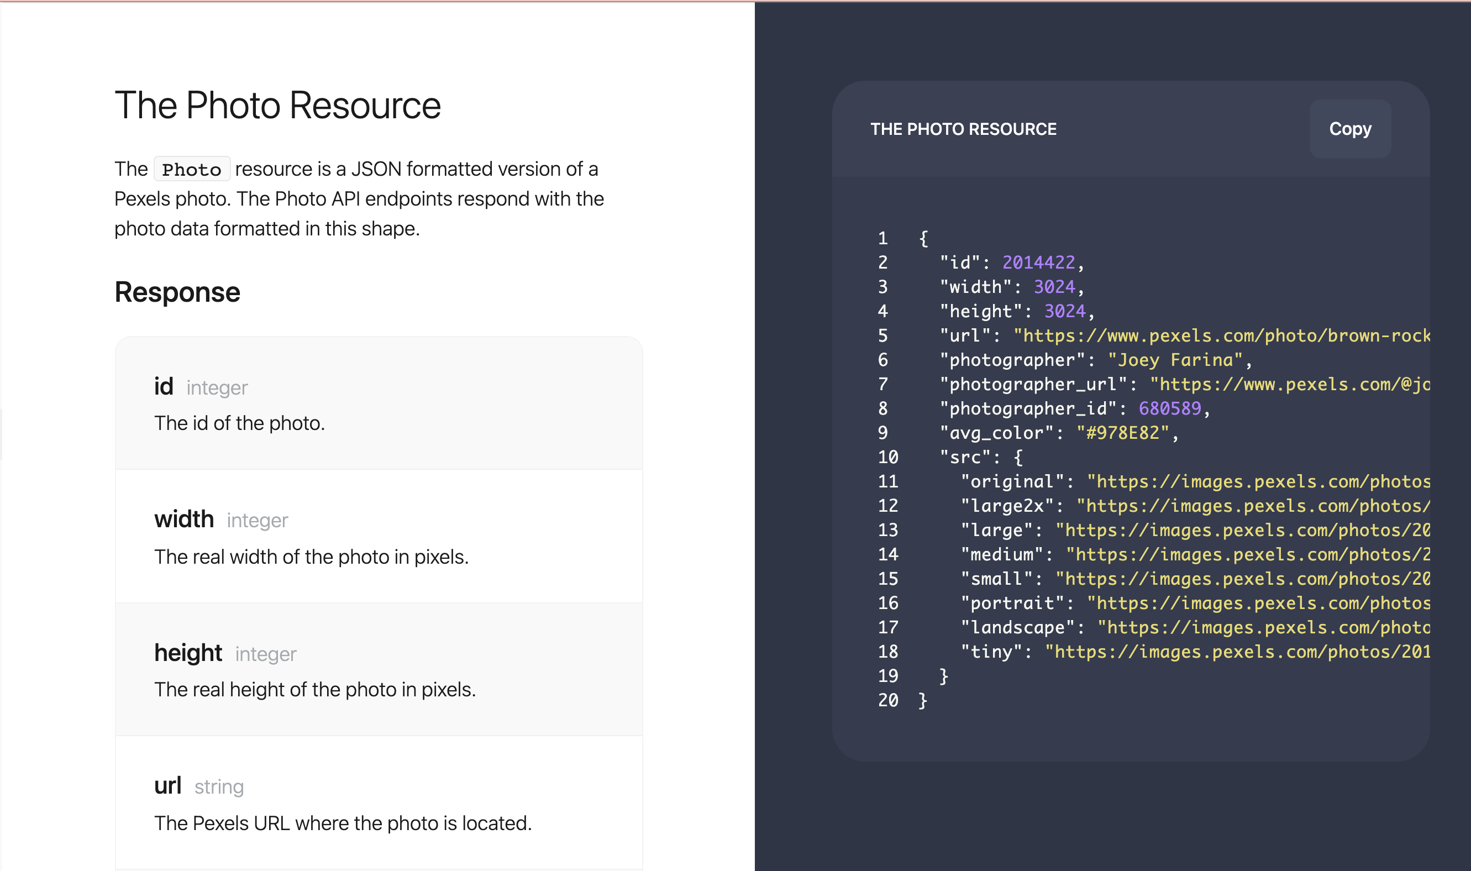Click The Photo Resource page heading
The height and width of the screenshot is (871, 1471).
[x=278, y=106]
